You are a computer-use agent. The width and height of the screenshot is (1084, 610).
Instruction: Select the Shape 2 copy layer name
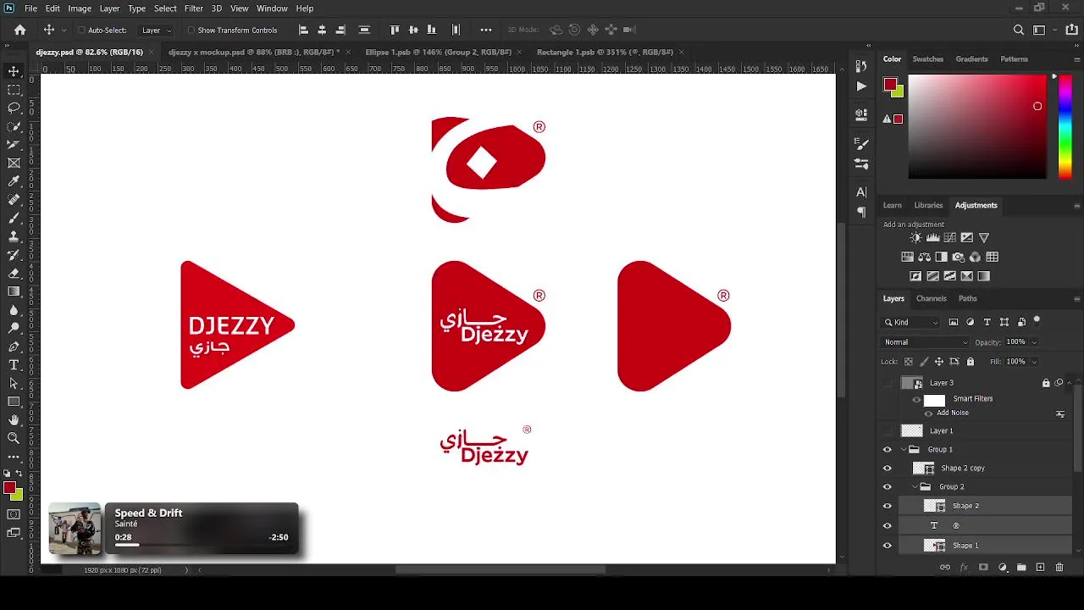click(963, 469)
